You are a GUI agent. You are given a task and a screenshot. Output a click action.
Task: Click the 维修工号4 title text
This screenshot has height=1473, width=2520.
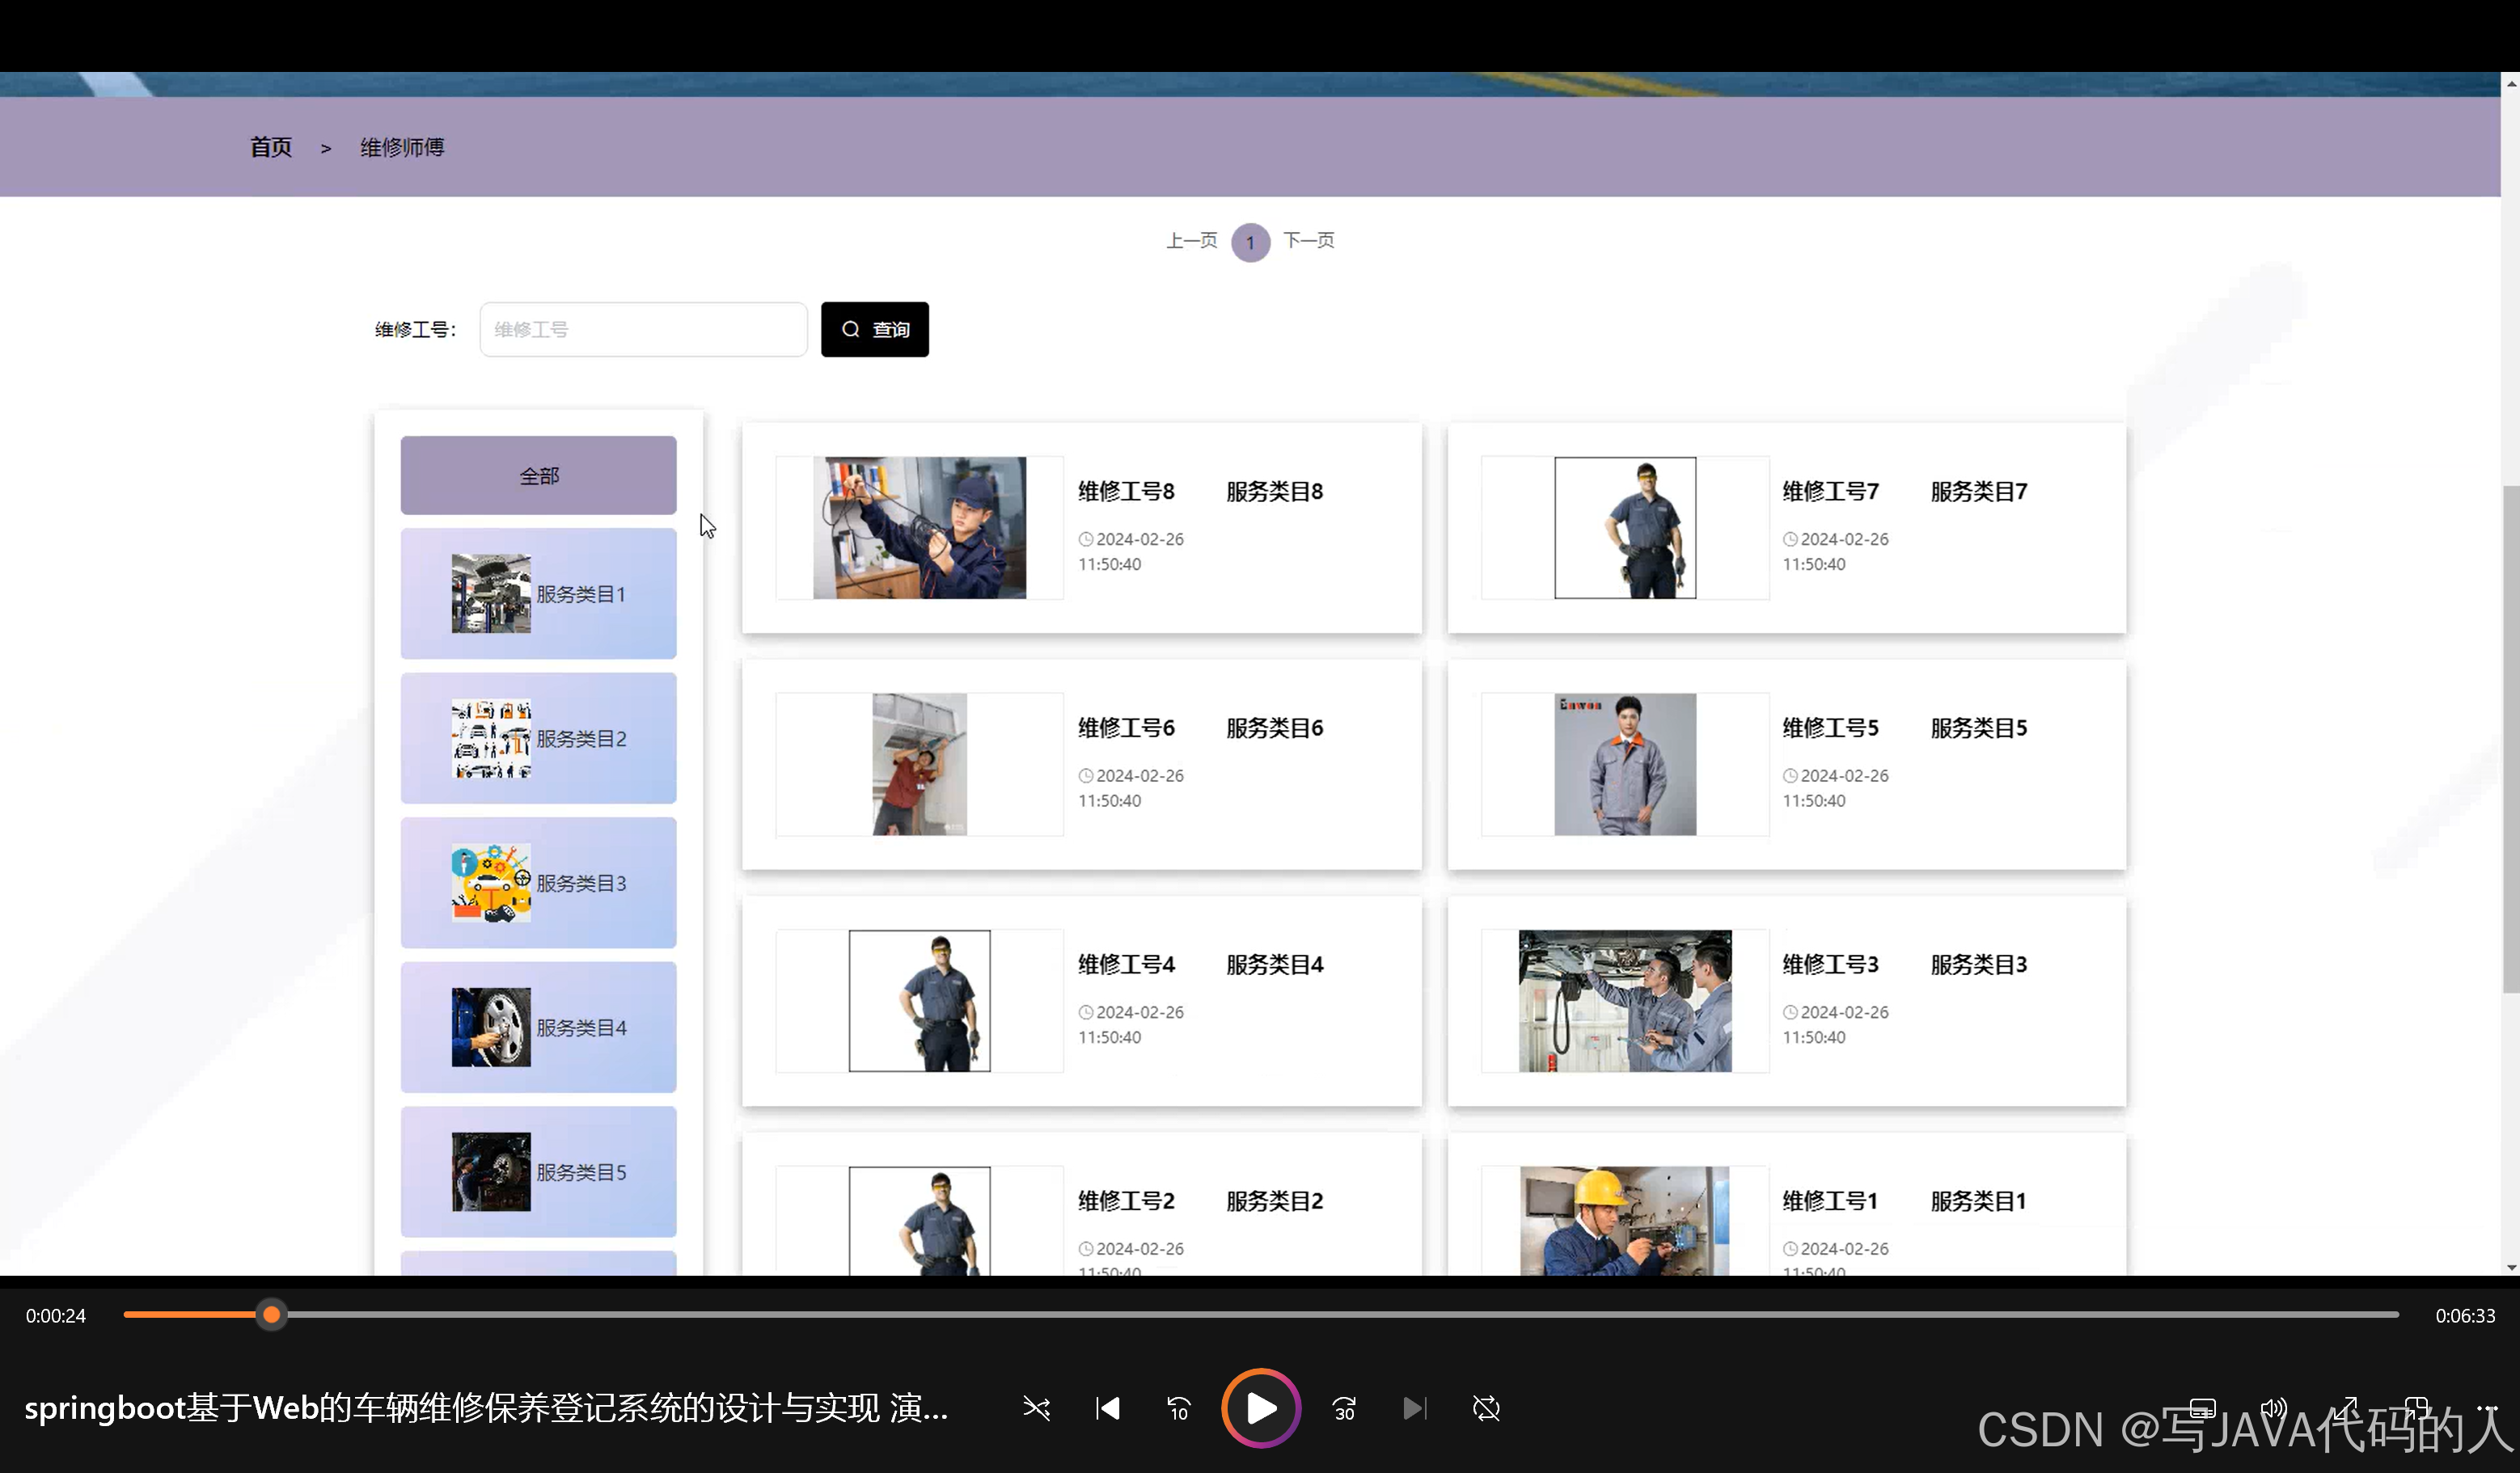click(x=1126, y=964)
